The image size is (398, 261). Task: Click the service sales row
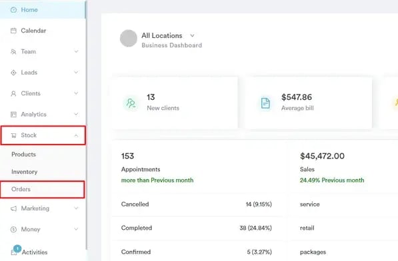click(310, 204)
